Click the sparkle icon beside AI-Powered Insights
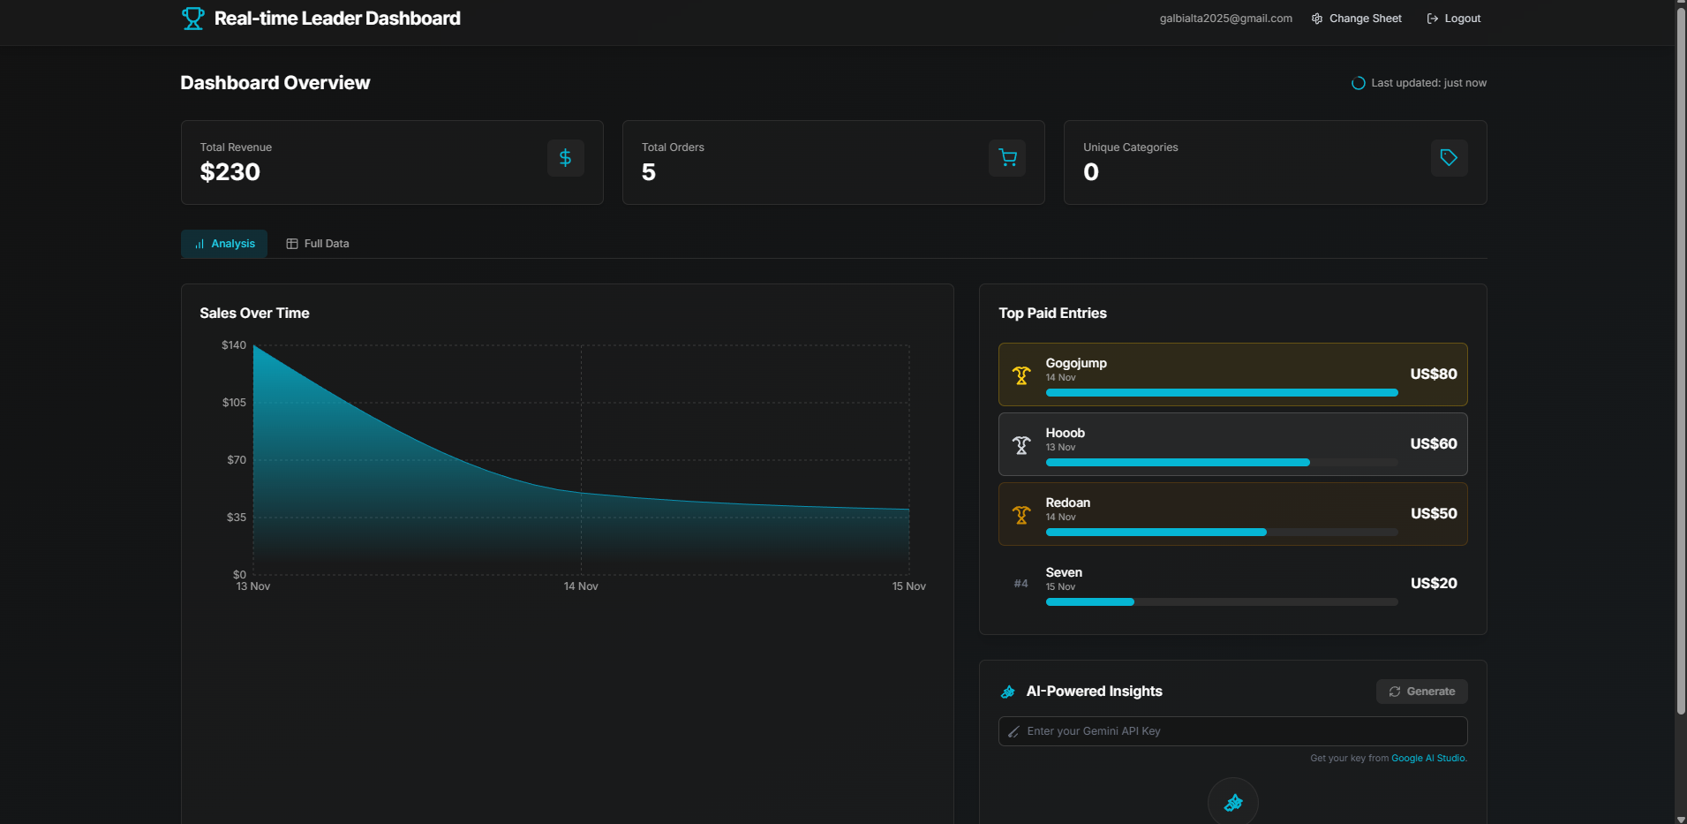Image resolution: width=1687 pixels, height=824 pixels. tap(1008, 692)
